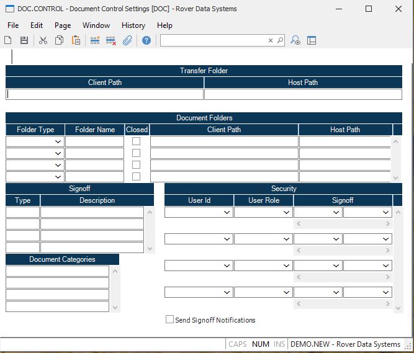Check the last Closed checkbox in Document Folders
This screenshot has width=414, height=353.
coord(137,177)
